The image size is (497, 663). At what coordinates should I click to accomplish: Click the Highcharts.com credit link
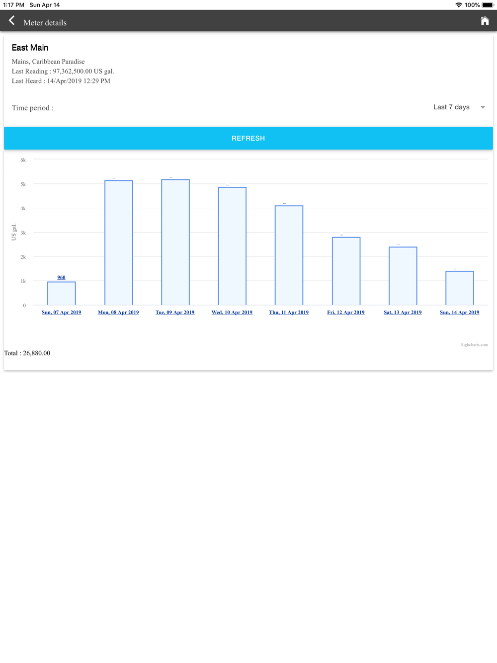(474, 345)
